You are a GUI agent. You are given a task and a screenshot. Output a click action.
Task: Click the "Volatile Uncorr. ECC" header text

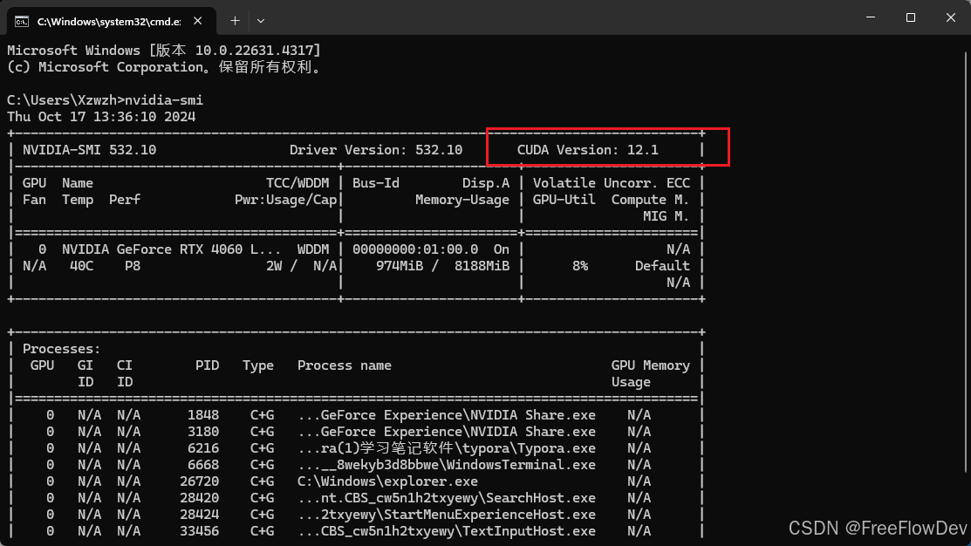(x=612, y=183)
